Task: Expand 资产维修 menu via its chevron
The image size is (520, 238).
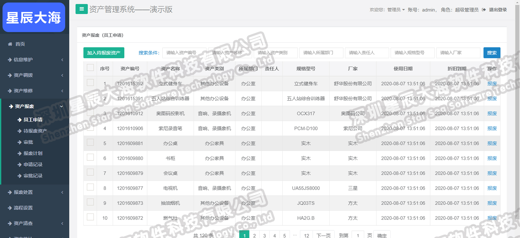Action: point(62,91)
